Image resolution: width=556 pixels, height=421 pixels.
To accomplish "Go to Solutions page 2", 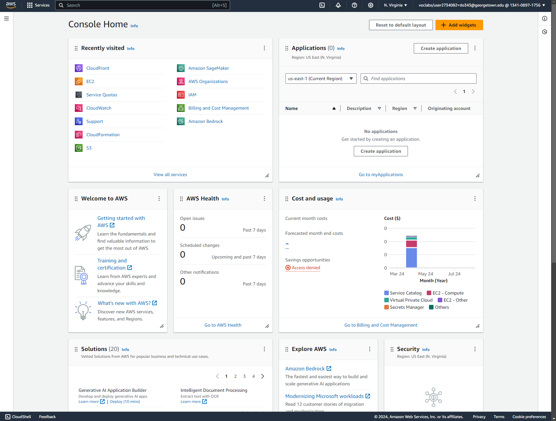I will [236, 376].
